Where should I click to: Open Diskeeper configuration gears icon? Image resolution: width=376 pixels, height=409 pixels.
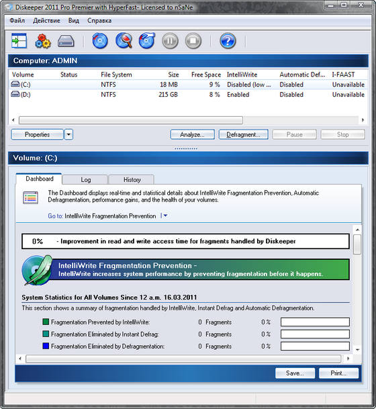(43, 41)
